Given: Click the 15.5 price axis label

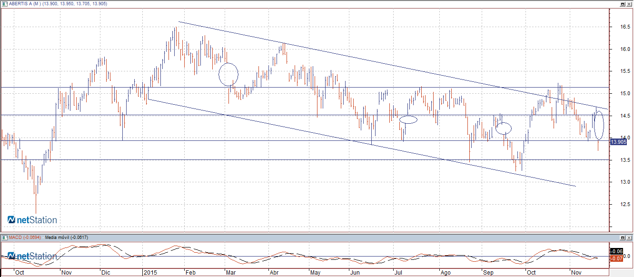Looking at the screenshot, I should click(x=625, y=71).
